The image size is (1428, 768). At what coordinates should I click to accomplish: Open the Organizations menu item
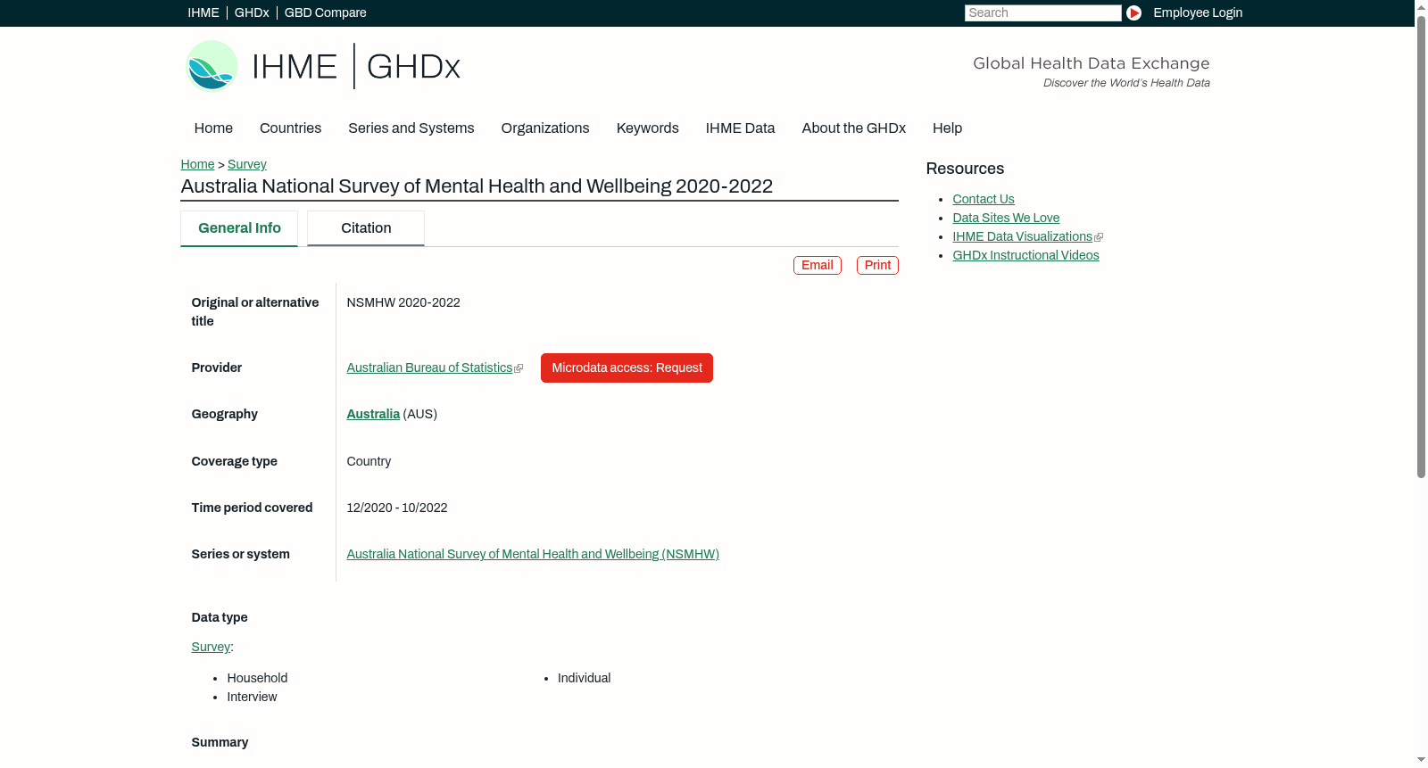(545, 128)
